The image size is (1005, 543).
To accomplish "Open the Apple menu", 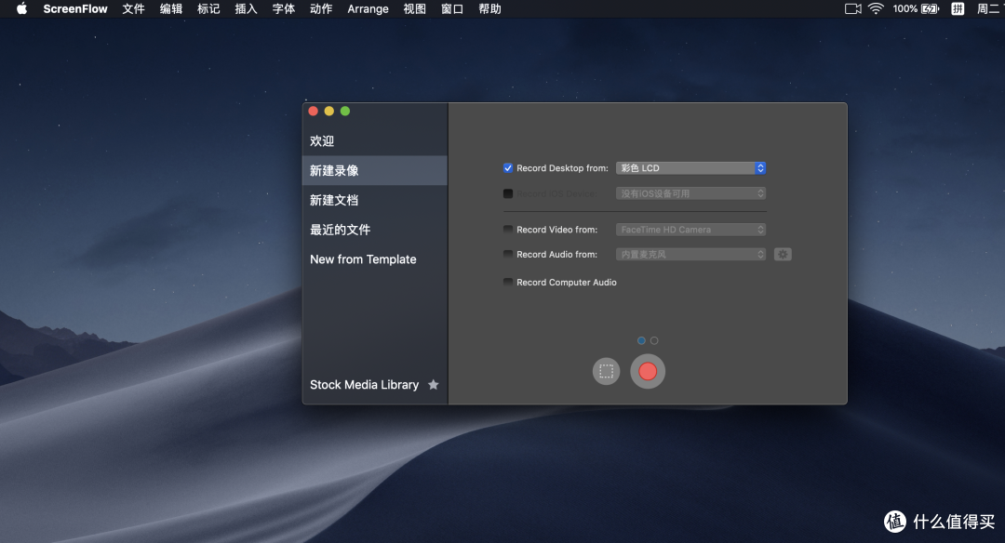I will 21,9.
